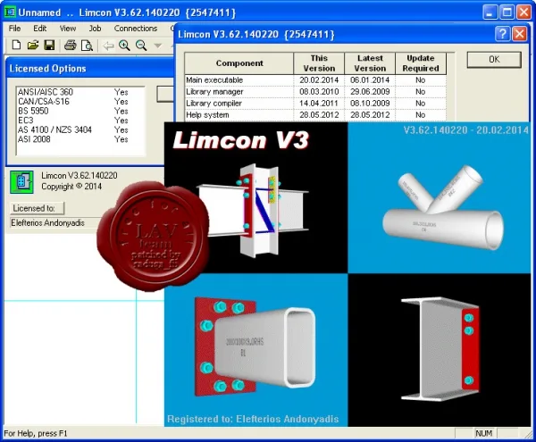Click the 08.03.2010 version cell

click(319, 92)
